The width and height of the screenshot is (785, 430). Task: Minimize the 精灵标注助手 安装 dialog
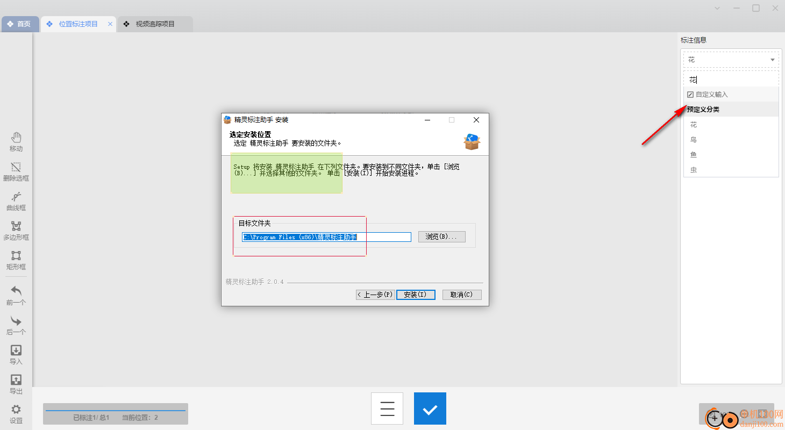[427, 120]
